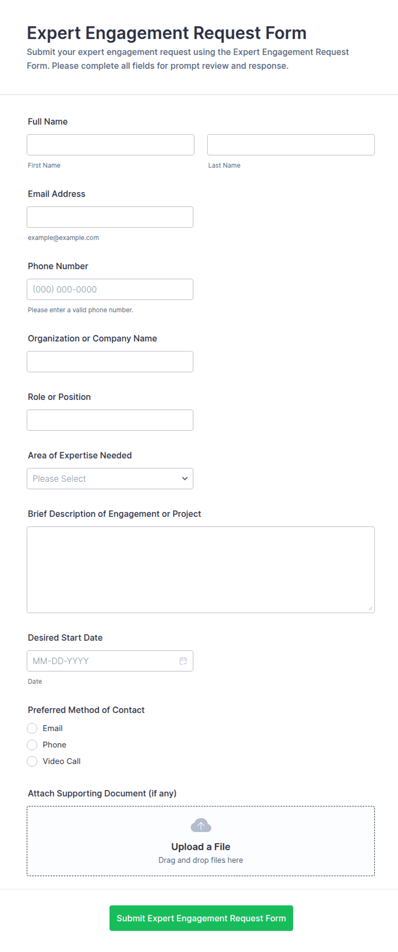The height and width of the screenshot is (952, 398).
Task: Submit Expert Engagement Request Form button
Action: tap(201, 918)
